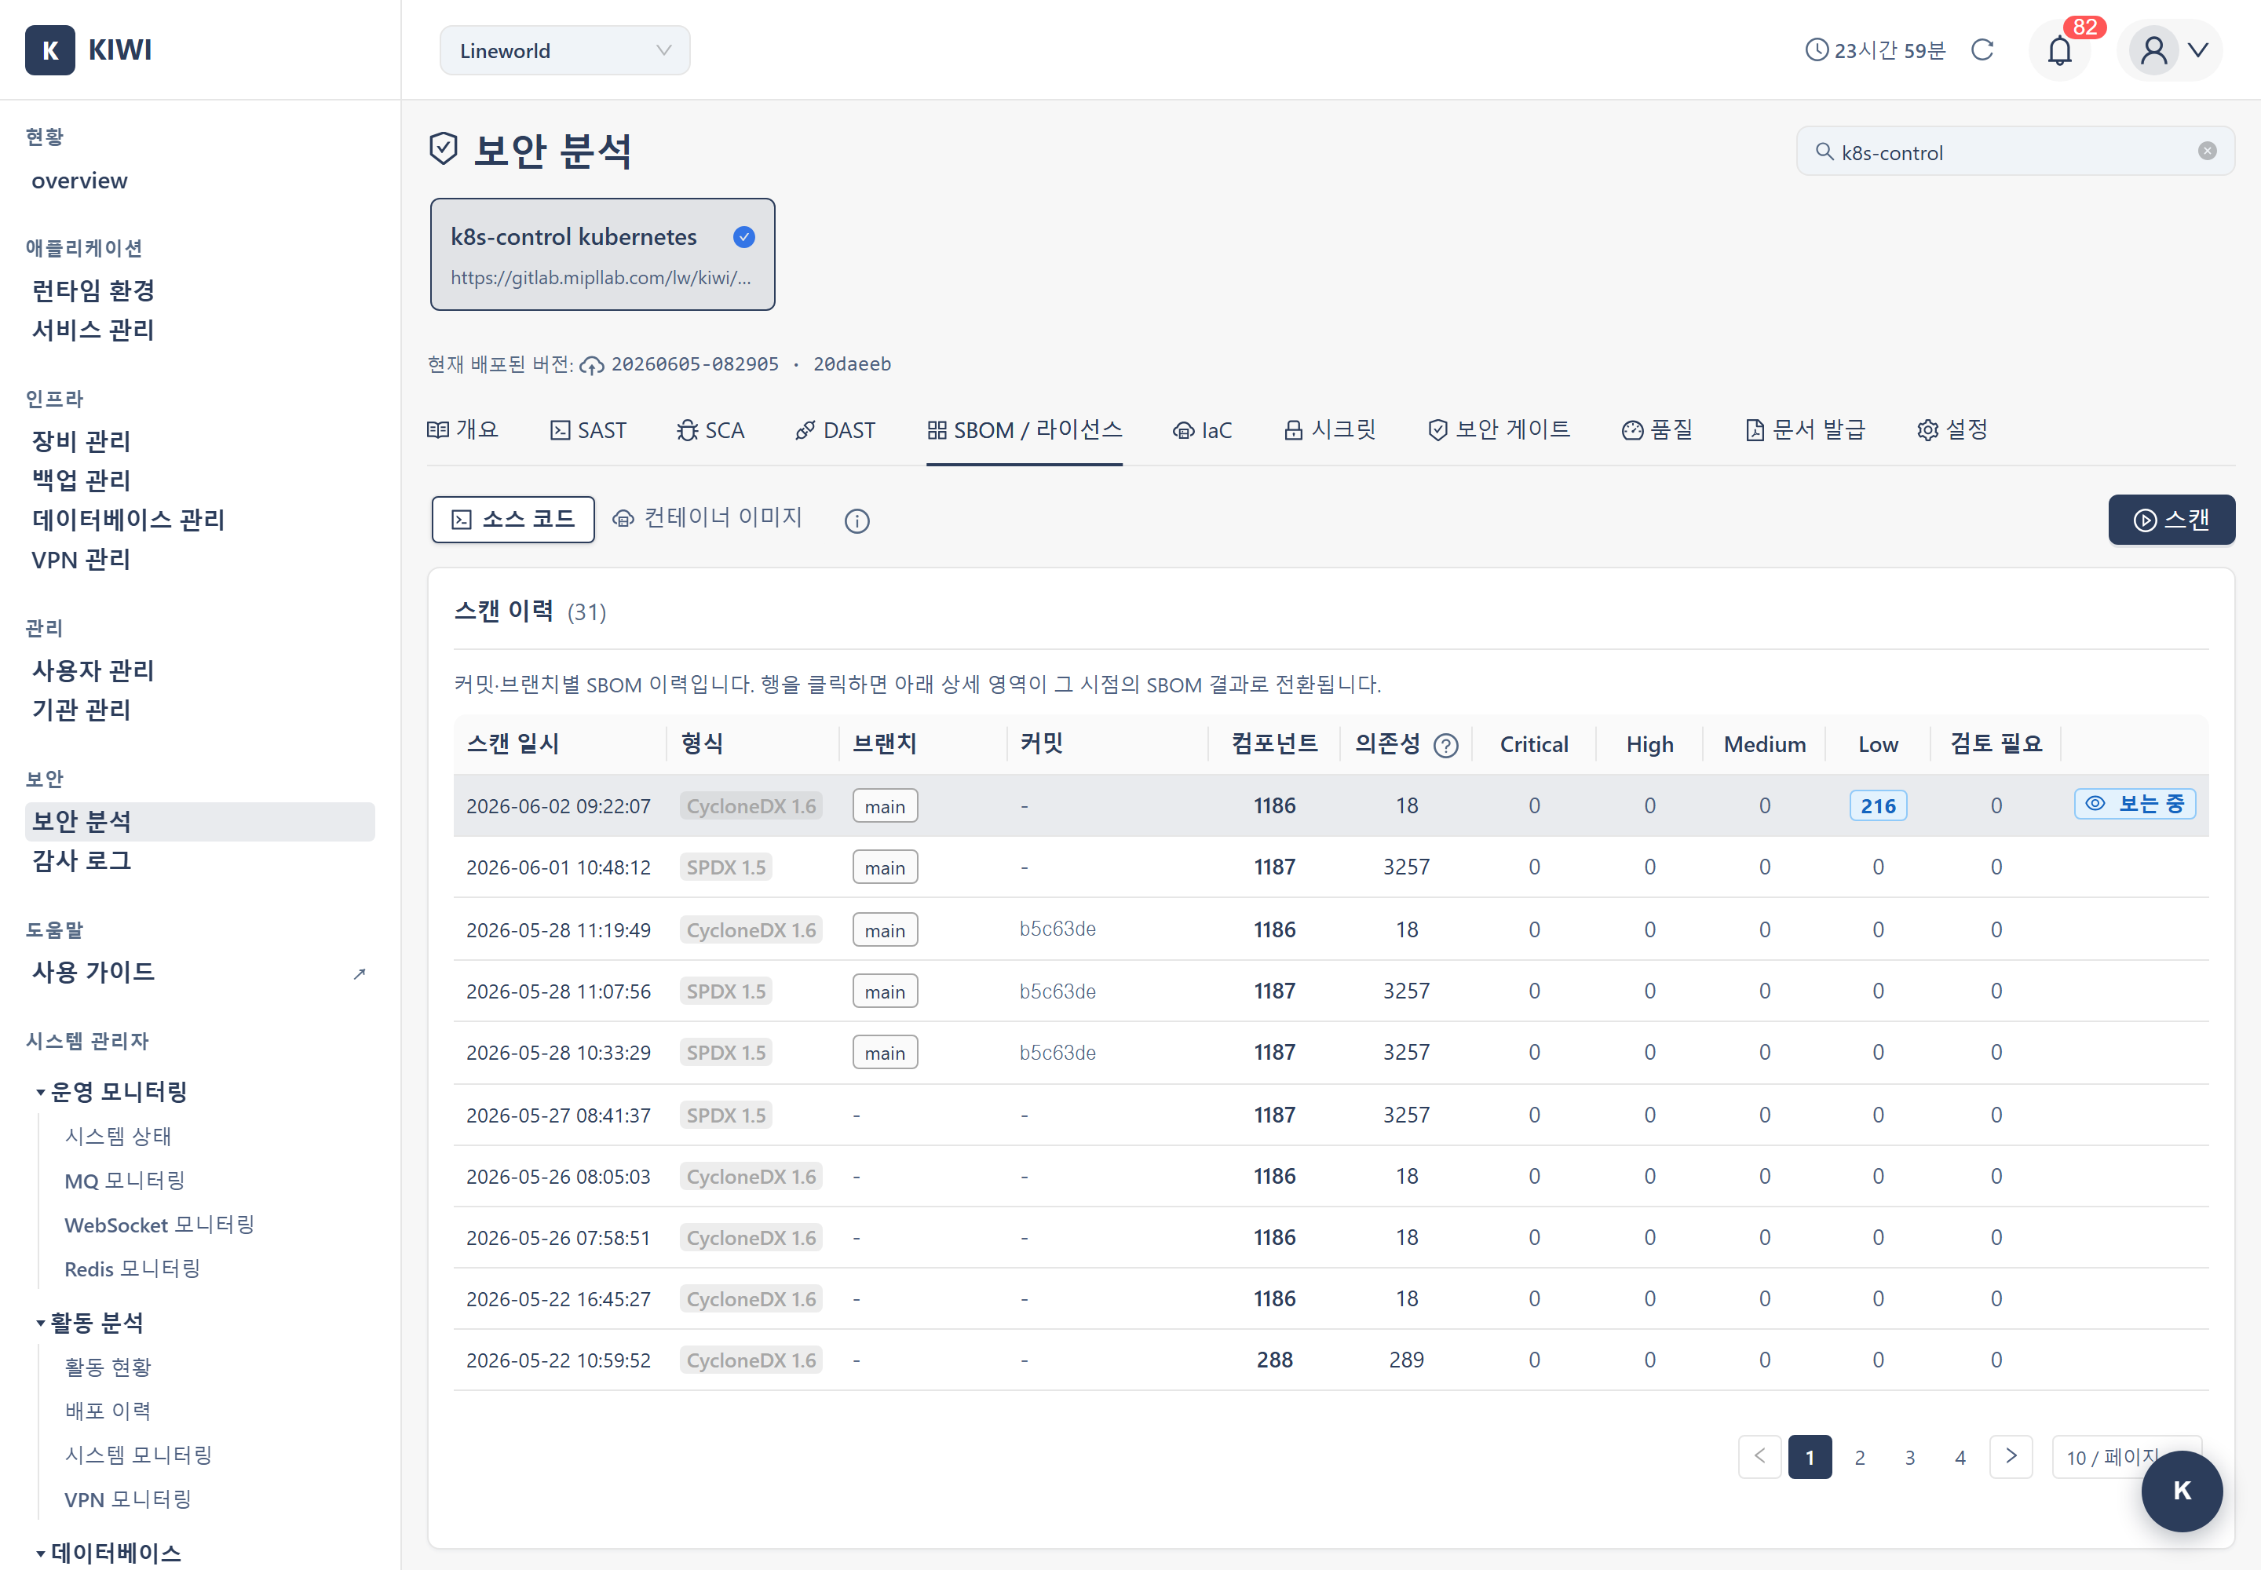
Task: Click the deployed version cloud icon
Action: 591,365
